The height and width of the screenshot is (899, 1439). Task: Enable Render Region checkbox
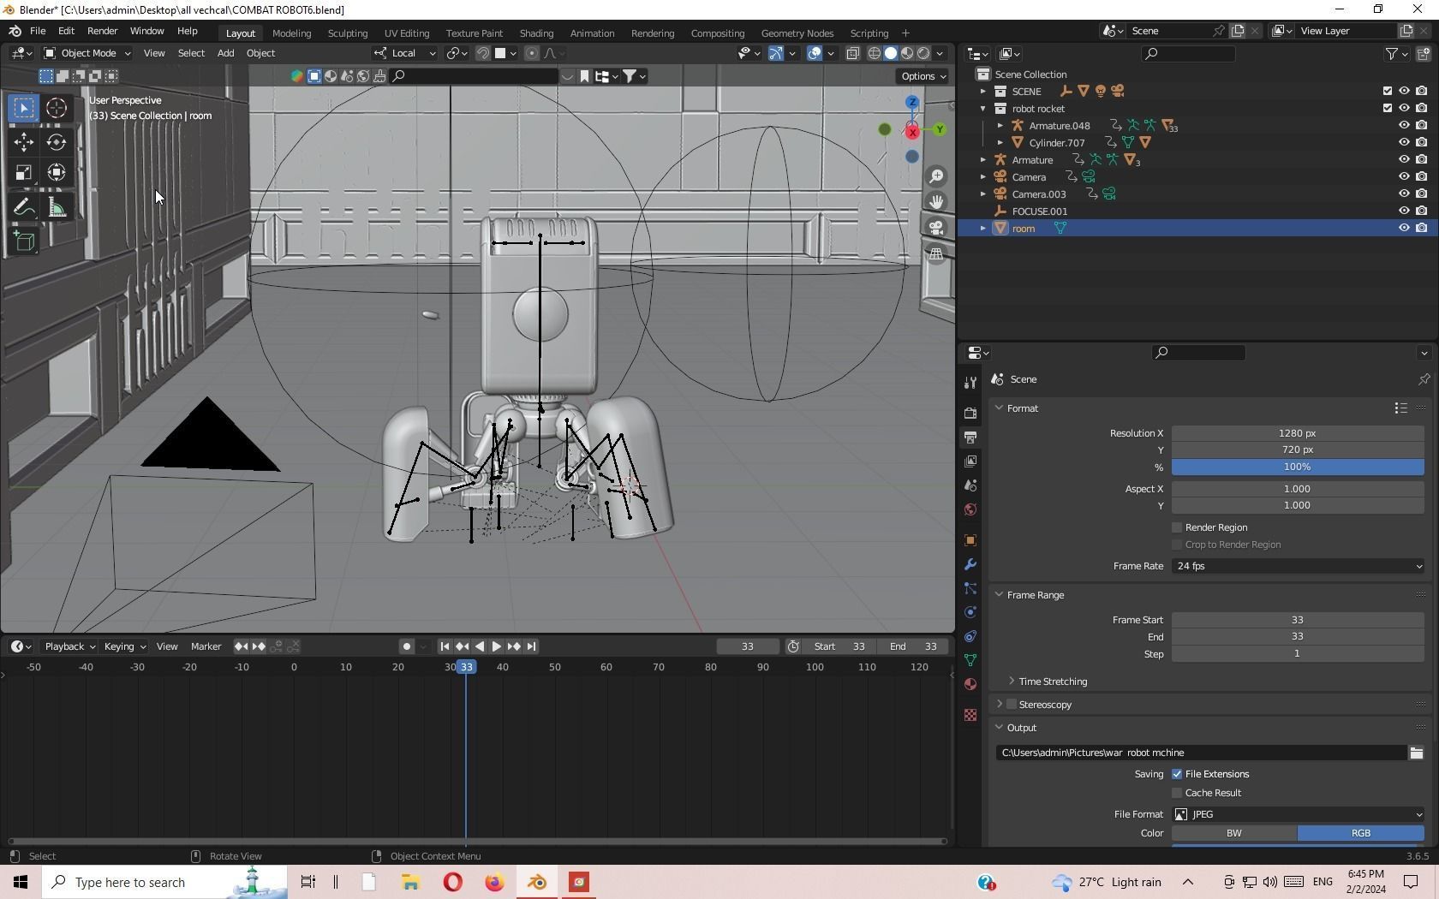1177,527
